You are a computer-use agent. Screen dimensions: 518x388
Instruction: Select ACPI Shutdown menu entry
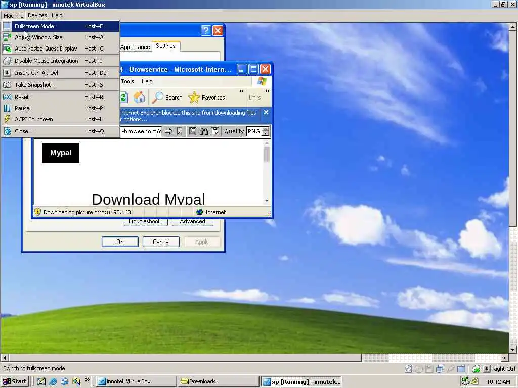tap(60, 119)
